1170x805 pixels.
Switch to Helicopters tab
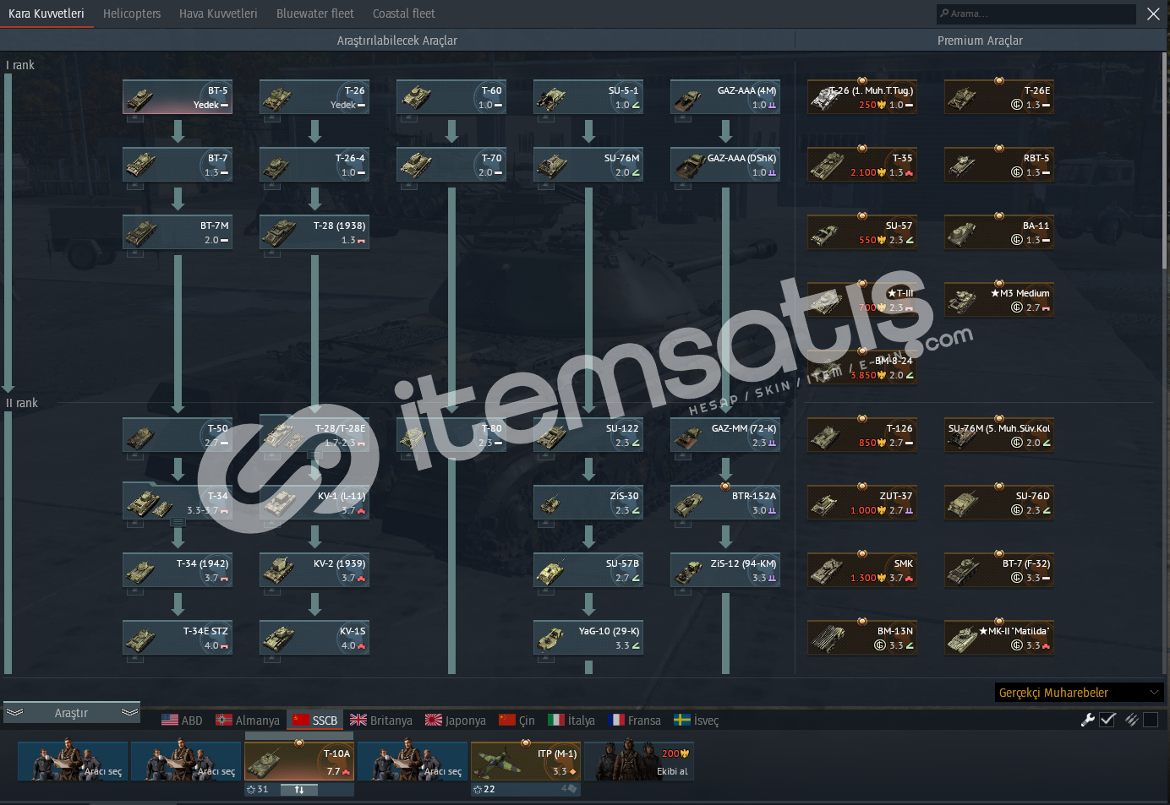(132, 14)
